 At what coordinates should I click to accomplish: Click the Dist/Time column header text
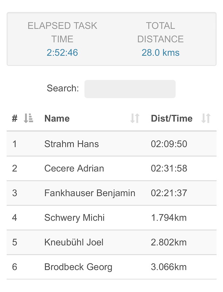pyautogui.click(x=172, y=118)
